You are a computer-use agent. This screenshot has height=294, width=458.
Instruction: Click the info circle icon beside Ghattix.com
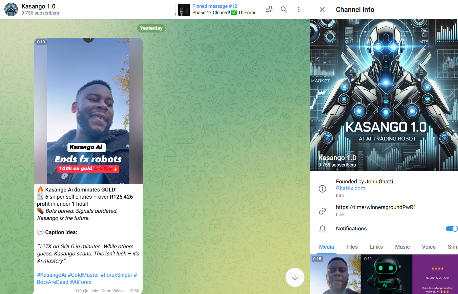coord(322,189)
